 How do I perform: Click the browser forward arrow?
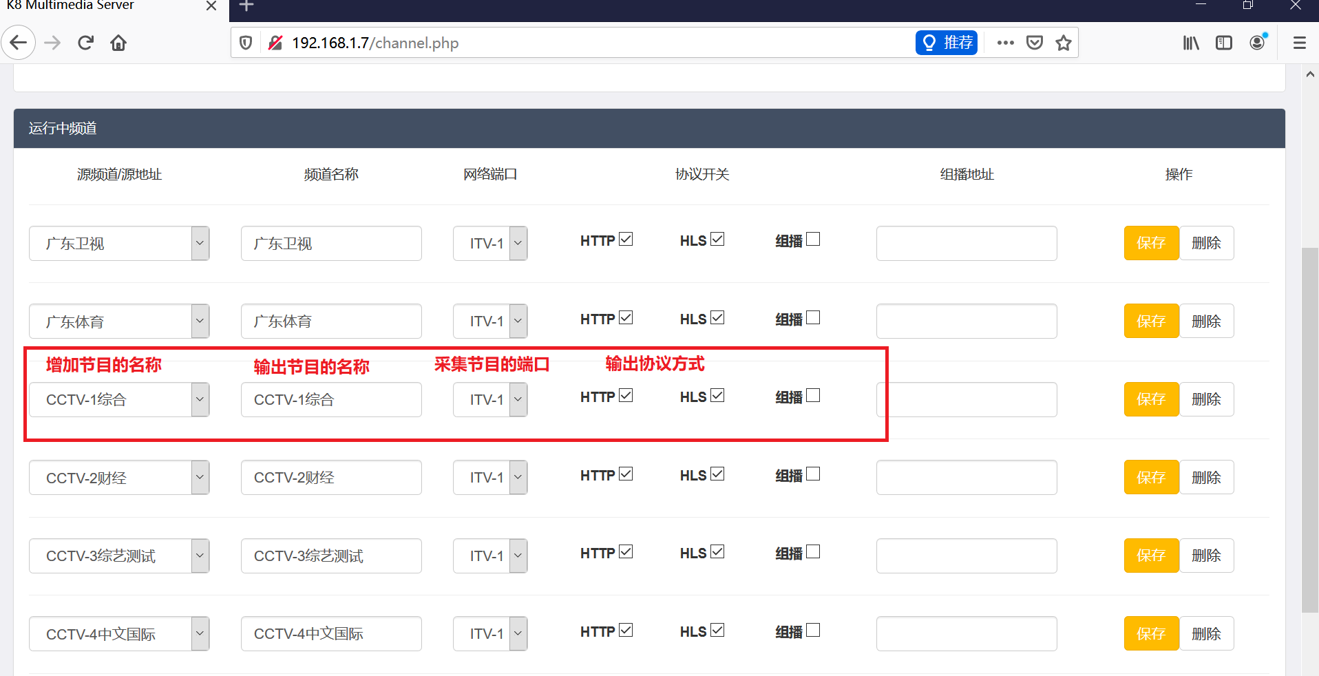52,43
